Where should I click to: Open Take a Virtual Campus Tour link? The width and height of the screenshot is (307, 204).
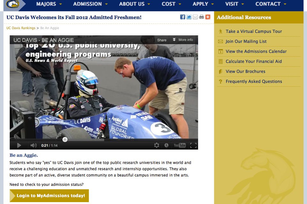254,32
